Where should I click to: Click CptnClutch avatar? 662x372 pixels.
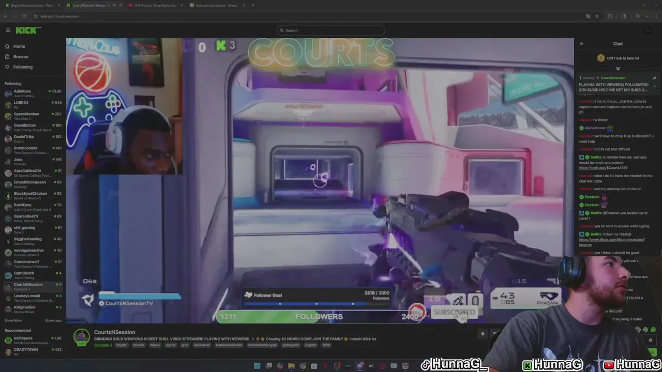[x=8, y=275]
